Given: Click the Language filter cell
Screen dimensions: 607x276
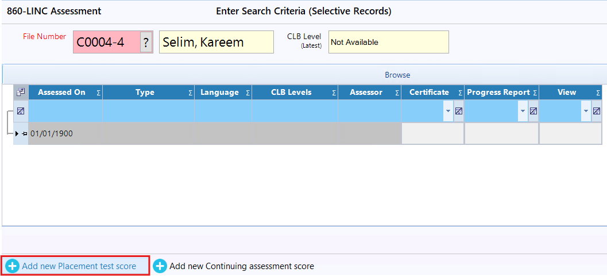Looking at the screenshot, I should 223,111.
